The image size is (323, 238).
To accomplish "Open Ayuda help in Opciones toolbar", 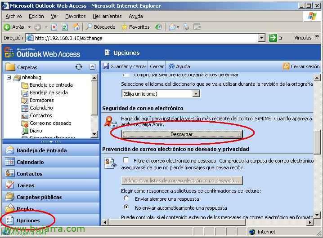I will (179, 66).
